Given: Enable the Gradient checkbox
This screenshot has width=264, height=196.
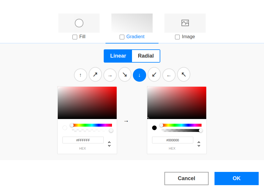Looking at the screenshot, I should pyautogui.click(x=122, y=37).
